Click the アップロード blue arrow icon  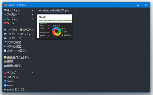click(5, 15)
